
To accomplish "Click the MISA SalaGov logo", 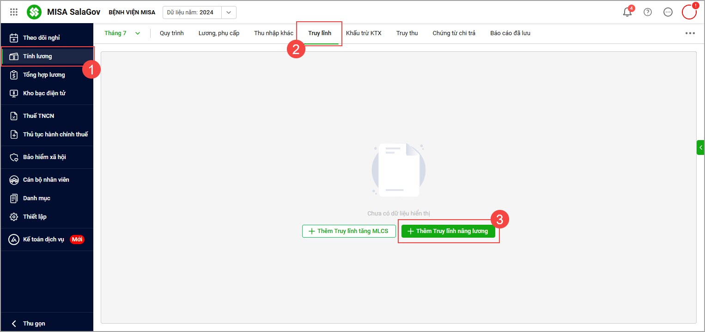I will point(63,12).
